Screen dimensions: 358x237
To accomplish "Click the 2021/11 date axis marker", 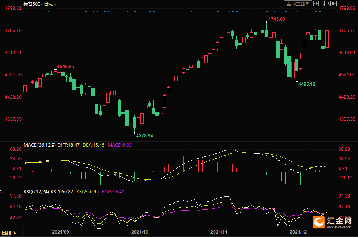I will point(219,232).
